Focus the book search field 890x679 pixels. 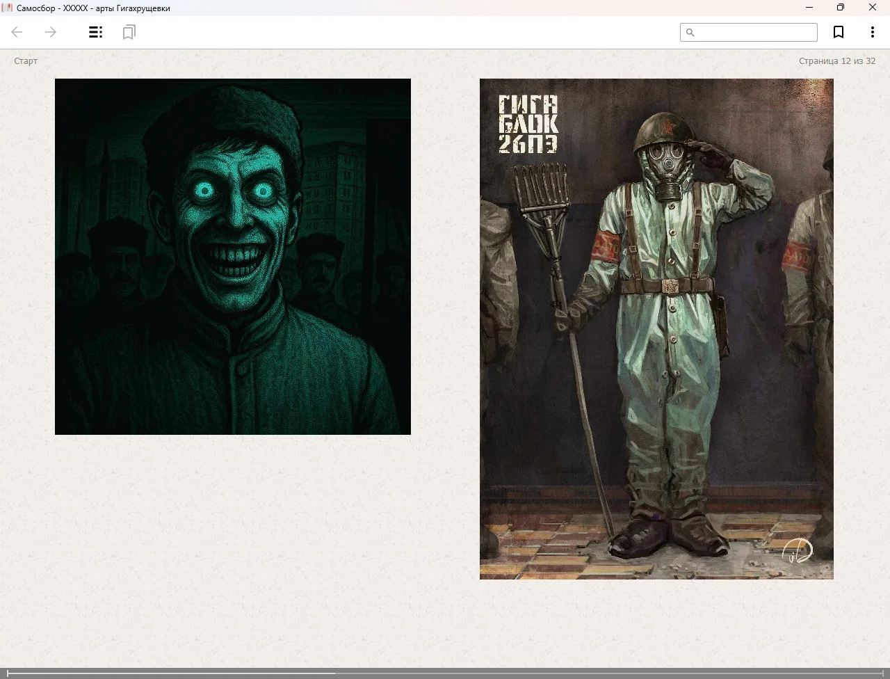754,33
